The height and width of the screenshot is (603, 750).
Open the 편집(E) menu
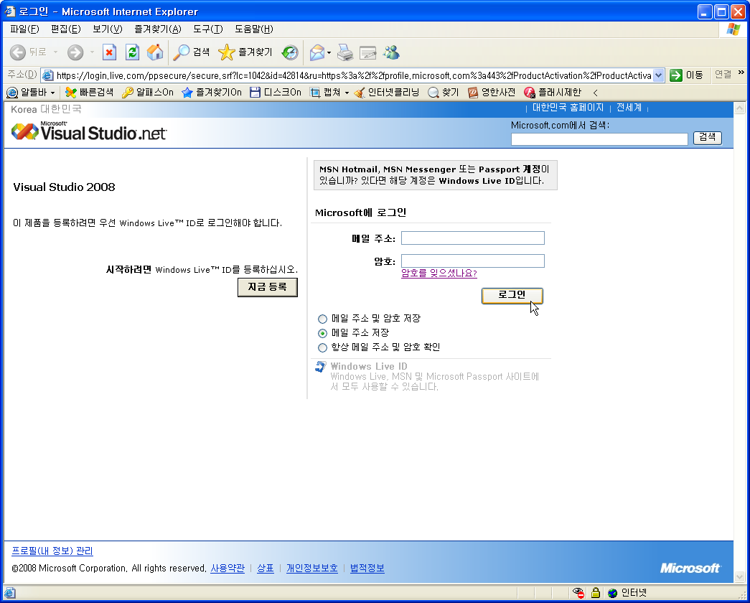point(65,29)
